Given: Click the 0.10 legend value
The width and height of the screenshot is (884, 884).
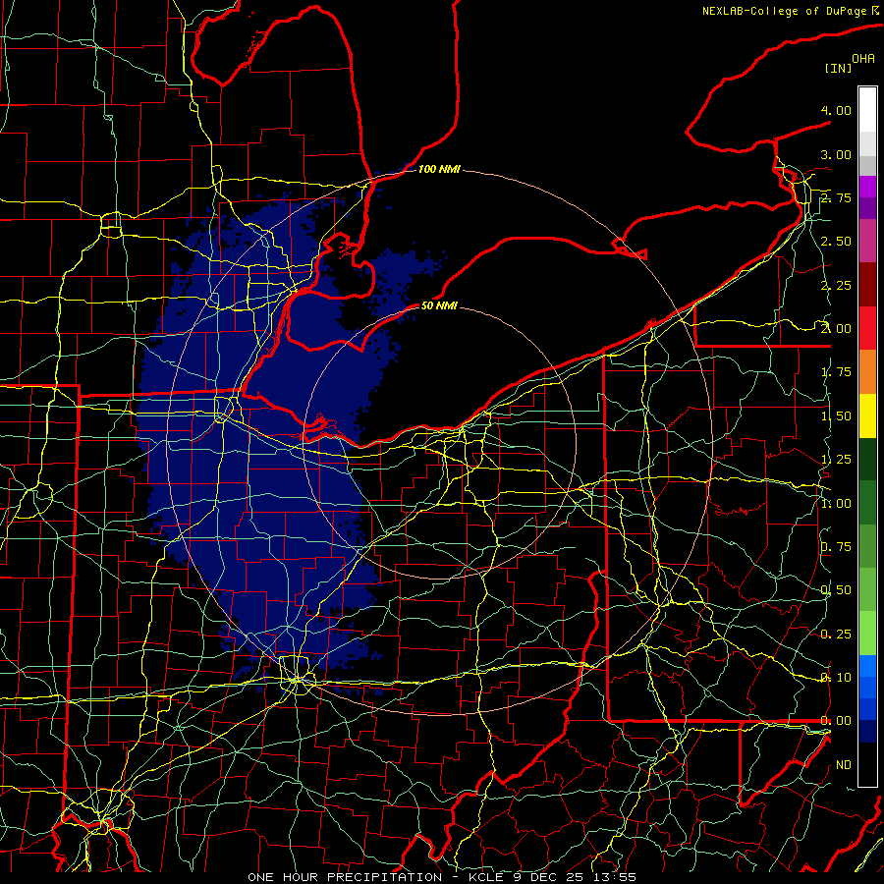Looking at the screenshot, I should click(x=836, y=678).
